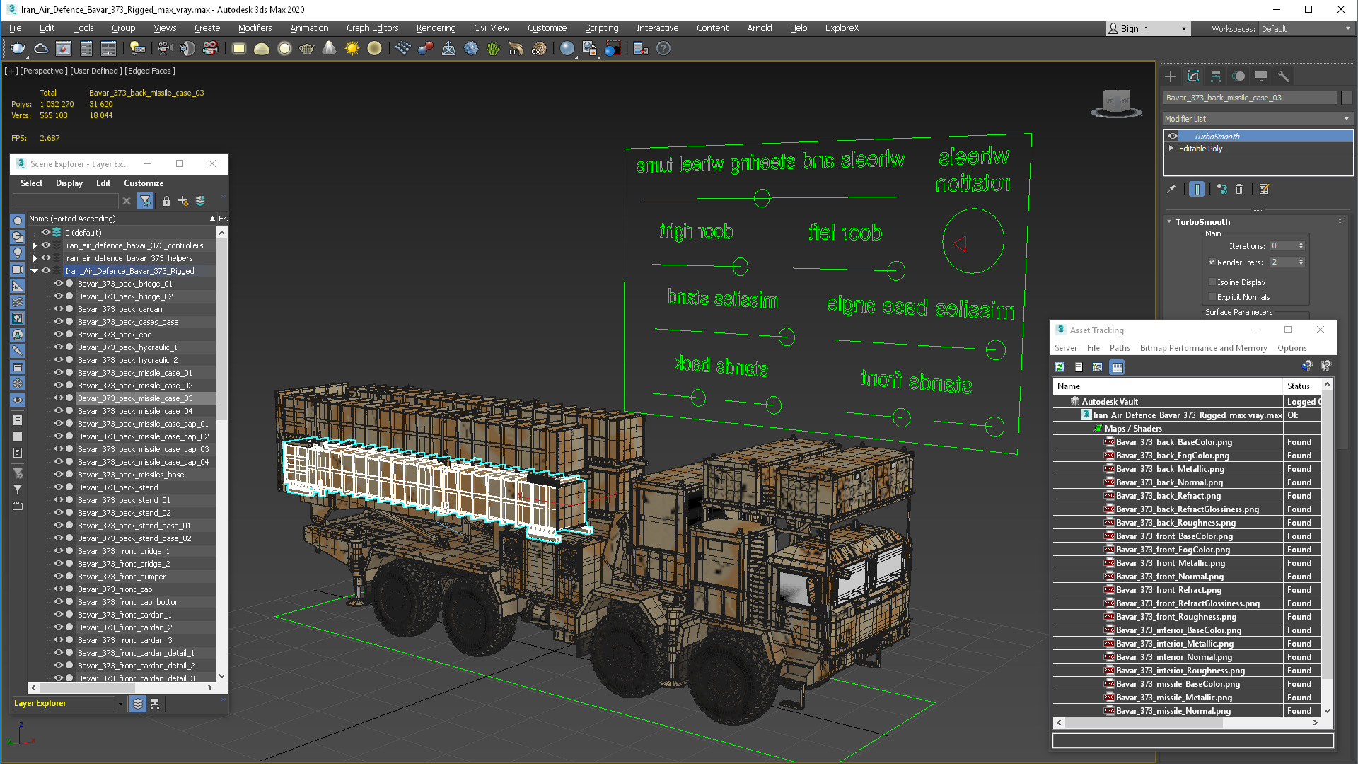This screenshot has width=1358, height=764.
Task: Expand iran_air_defence_bavar_373_controllers layer
Action: (x=34, y=245)
